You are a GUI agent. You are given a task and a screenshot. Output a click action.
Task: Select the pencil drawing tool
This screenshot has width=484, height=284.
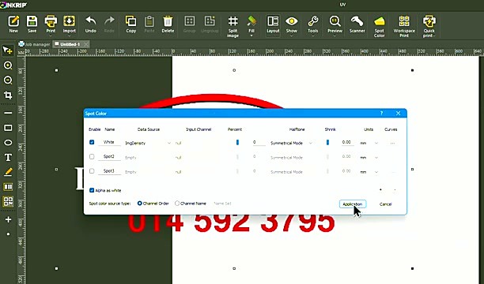pyautogui.click(x=8, y=172)
